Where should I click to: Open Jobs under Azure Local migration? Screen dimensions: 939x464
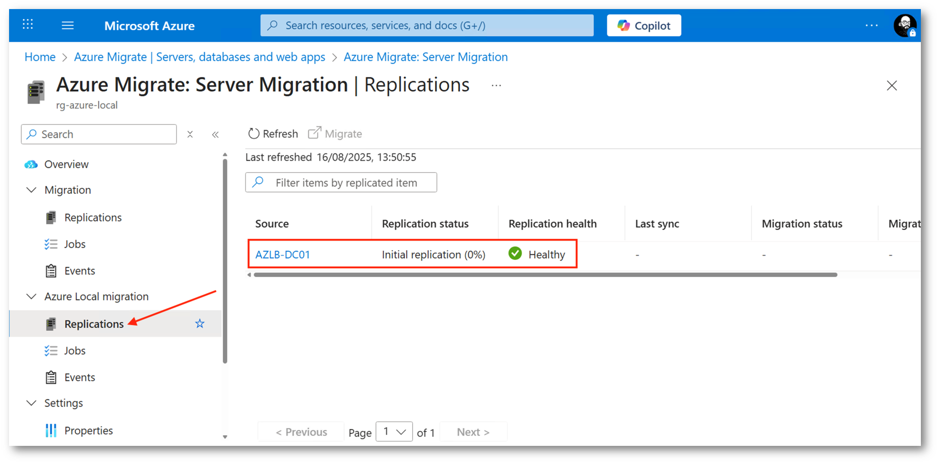click(x=75, y=350)
